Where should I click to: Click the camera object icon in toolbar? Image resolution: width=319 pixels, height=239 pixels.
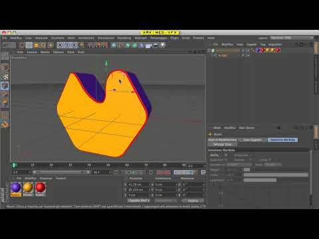point(156,45)
